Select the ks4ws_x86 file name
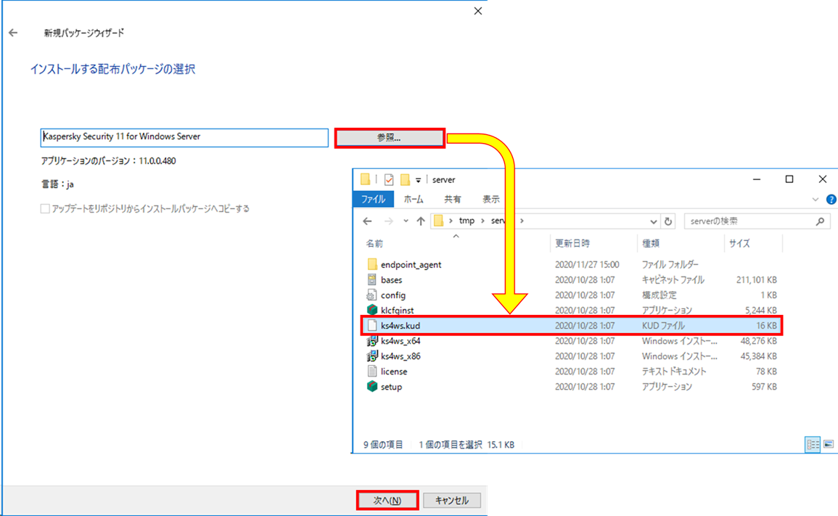 pyautogui.click(x=400, y=356)
